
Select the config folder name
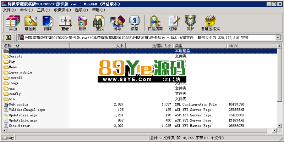(15, 94)
